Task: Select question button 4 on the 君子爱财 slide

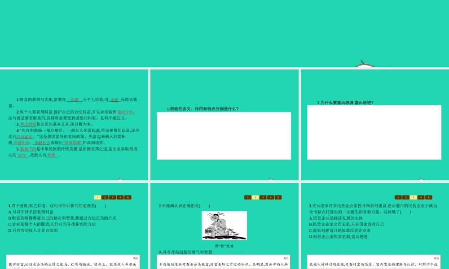Action: 120,197
